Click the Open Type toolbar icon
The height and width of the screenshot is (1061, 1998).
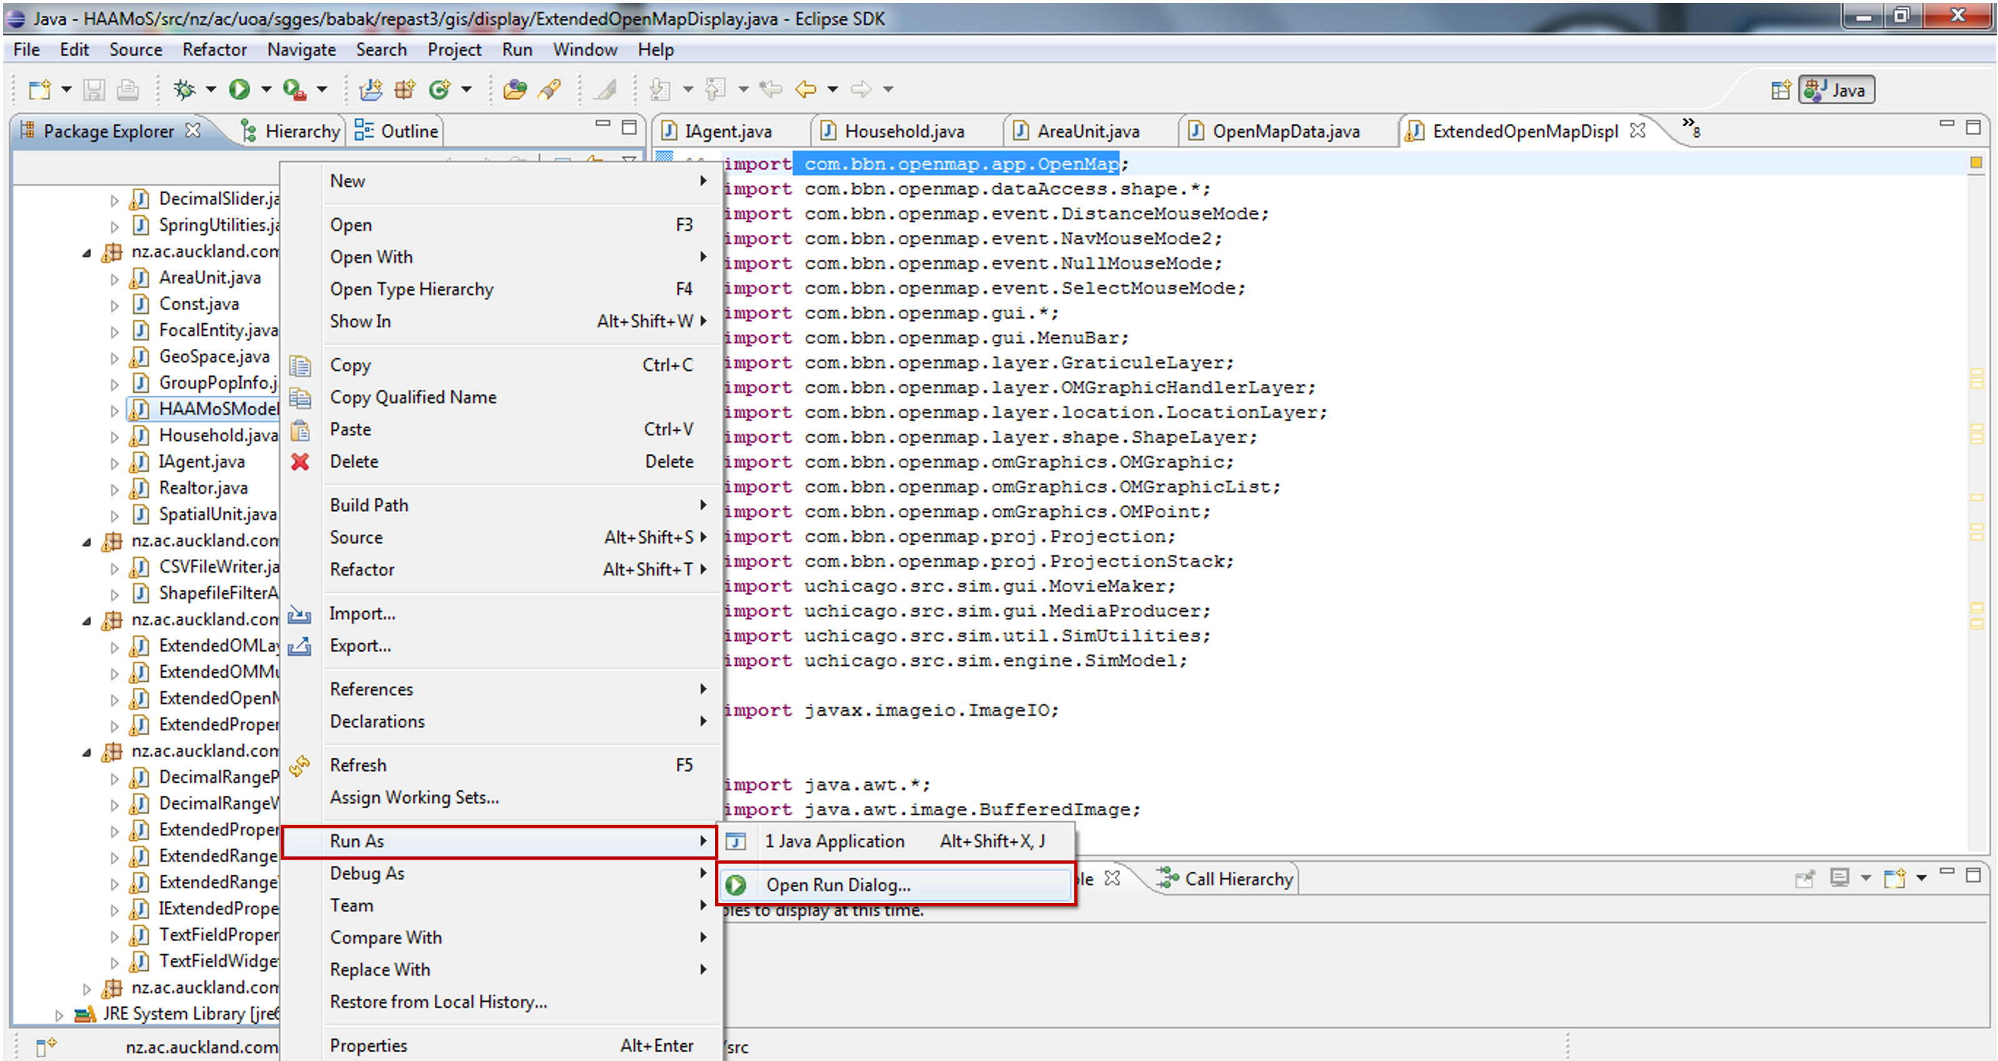pyautogui.click(x=514, y=89)
